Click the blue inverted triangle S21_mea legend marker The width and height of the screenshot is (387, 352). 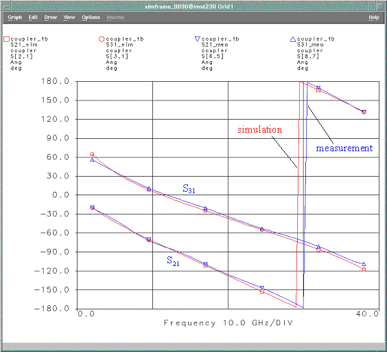[197, 38]
